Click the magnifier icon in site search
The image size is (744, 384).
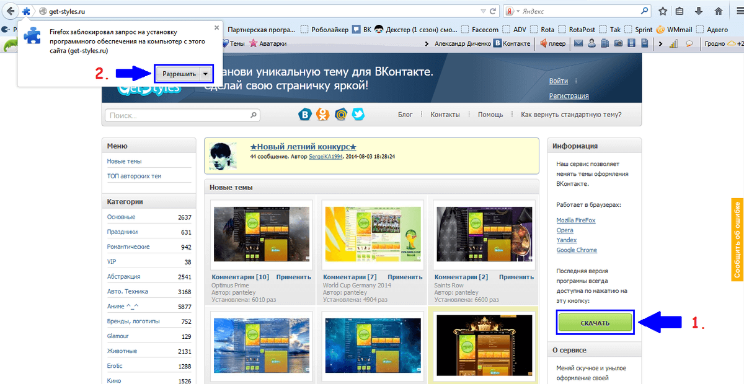coord(254,115)
